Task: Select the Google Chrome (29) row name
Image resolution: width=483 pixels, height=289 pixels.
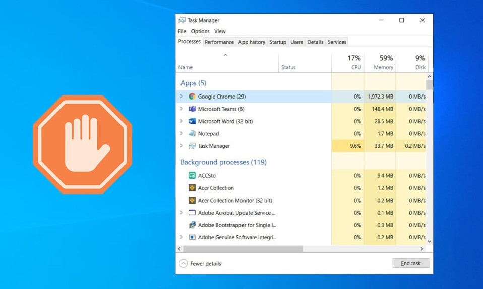Action: pos(222,97)
